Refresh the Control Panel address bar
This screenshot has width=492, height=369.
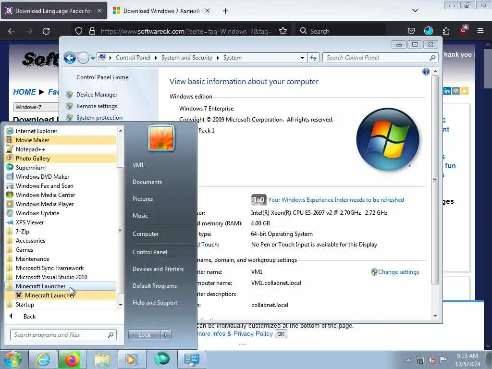click(x=313, y=58)
